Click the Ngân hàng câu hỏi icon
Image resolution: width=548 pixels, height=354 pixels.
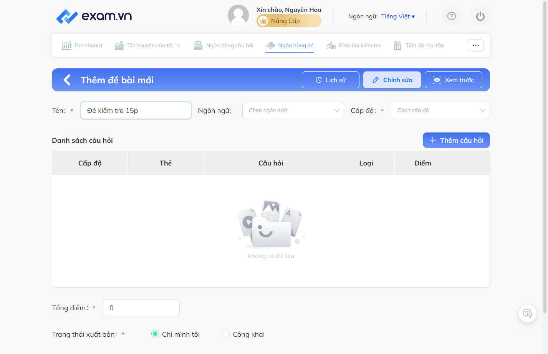pos(198,45)
